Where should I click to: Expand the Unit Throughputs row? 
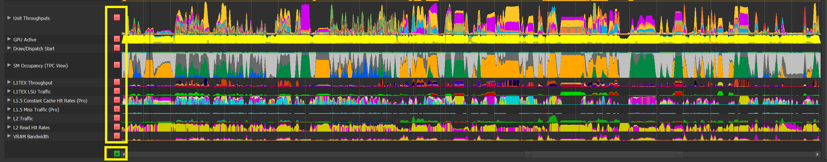point(9,18)
